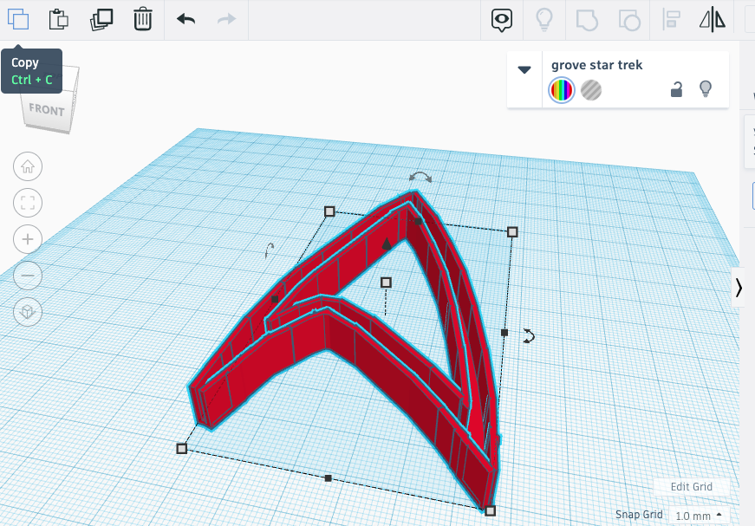This screenshot has width=755, height=526.
Task: Click the black cone height lift handle
Action: point(387,244)
